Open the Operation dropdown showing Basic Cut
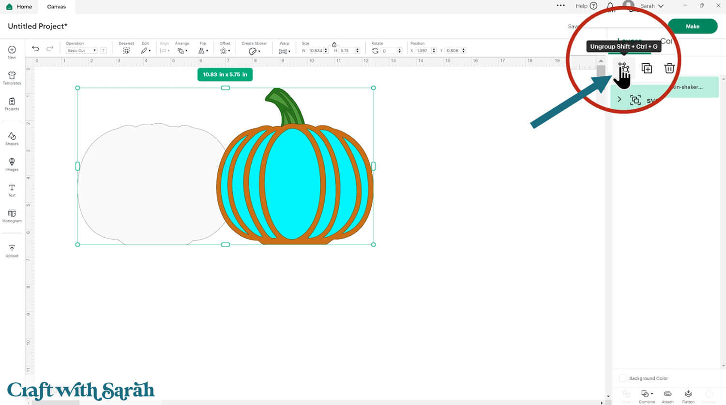Image resolution: width=726 pixels, height=405 pixels. click(x=81, y=50)
